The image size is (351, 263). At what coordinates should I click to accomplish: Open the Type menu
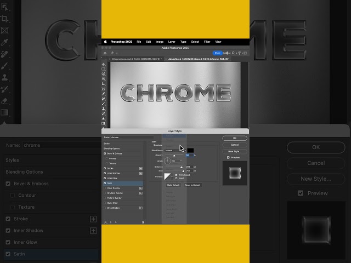(x=183, y=42)
